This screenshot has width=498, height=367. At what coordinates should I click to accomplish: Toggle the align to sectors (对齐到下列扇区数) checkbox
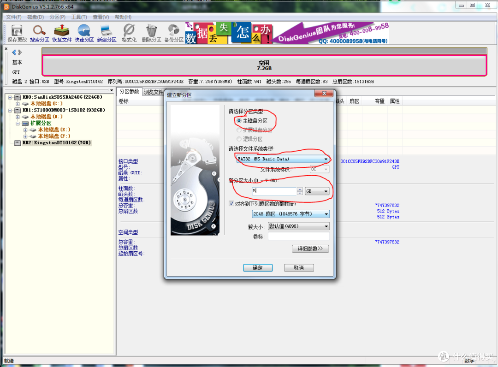[231, 203]
